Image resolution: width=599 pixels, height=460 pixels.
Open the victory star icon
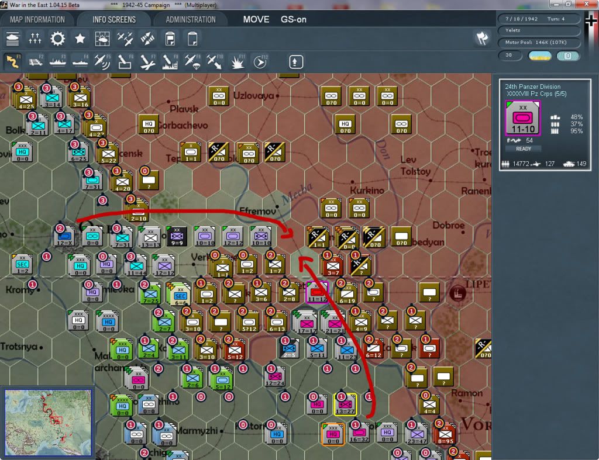(80, 39)
